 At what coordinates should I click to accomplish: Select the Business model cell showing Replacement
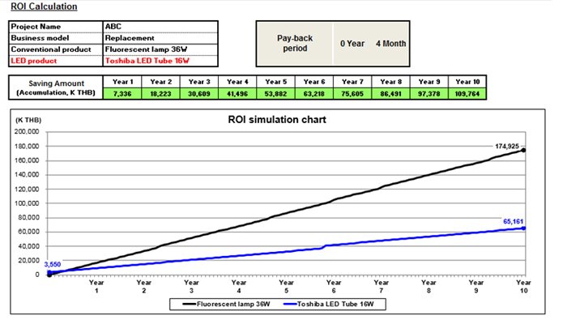pyautogui.click(x=160, y=38)
